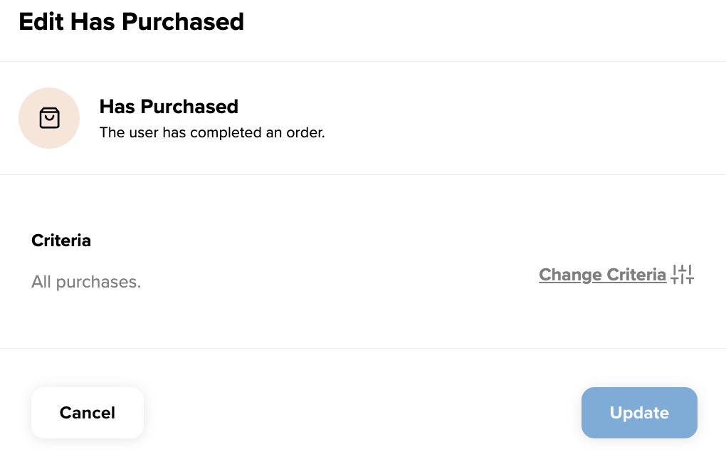Click the Edit Has Purchased title
726x464 pixels.
click(x=131, y=21)
